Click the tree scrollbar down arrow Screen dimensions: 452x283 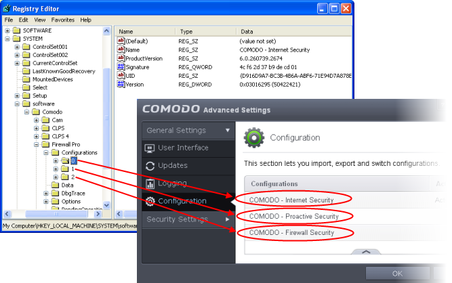106,205
